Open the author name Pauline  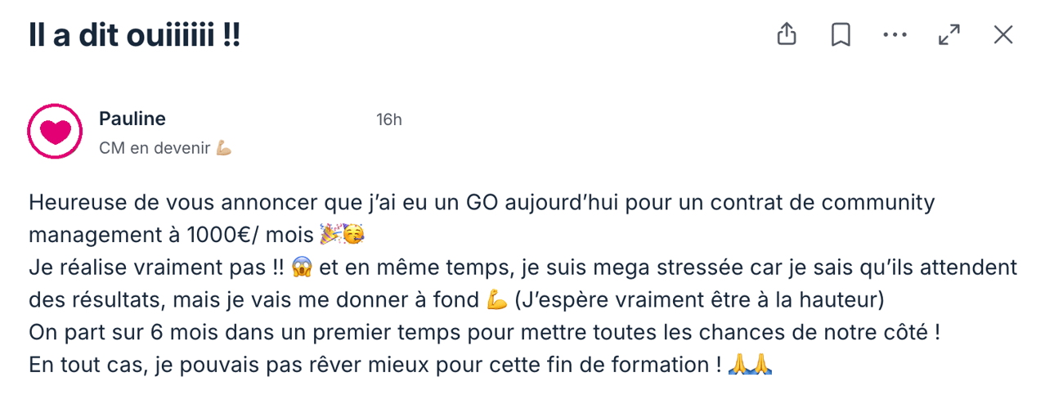tap(132, 119)
